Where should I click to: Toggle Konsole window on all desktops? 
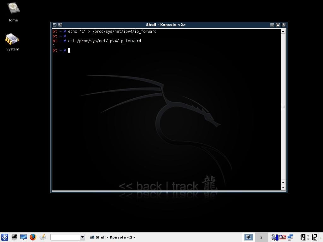(x=60, y=25)
